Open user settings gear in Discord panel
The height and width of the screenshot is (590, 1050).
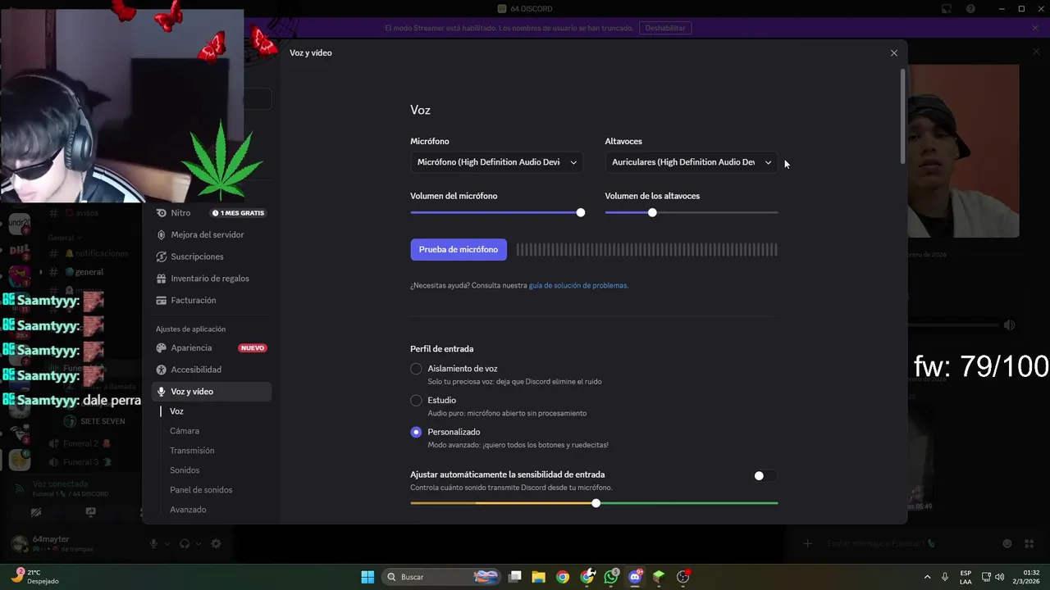216,543
